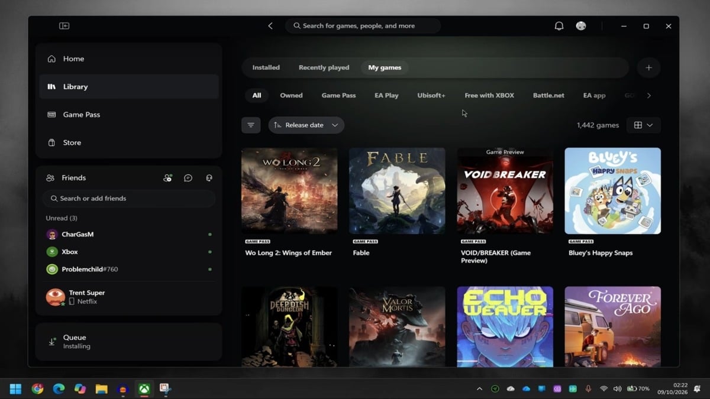Open Valor Mortis cover
This screenshot has width=710, height=399.
[x=397, y=326]
